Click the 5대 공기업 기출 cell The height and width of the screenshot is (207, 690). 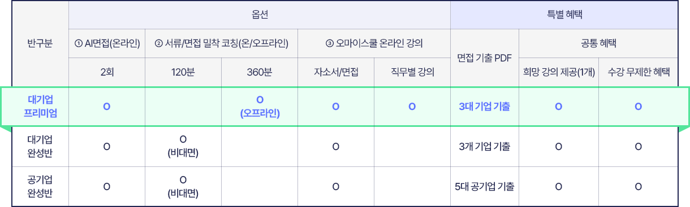point(484,187)
